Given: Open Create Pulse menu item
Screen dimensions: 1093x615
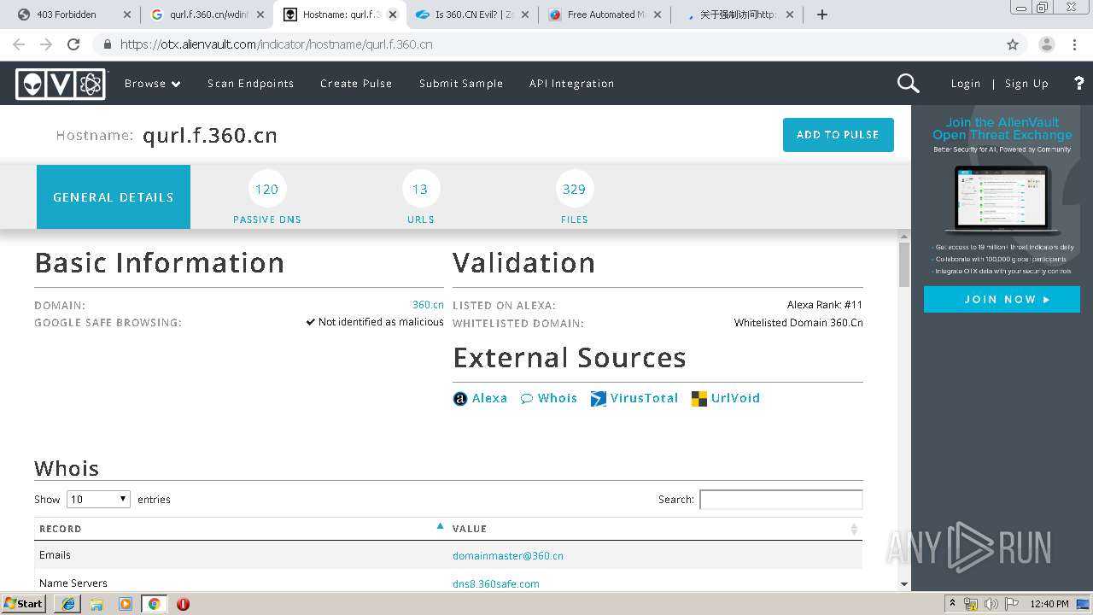Looking at the screenshot, I should [x=356, y=84].
